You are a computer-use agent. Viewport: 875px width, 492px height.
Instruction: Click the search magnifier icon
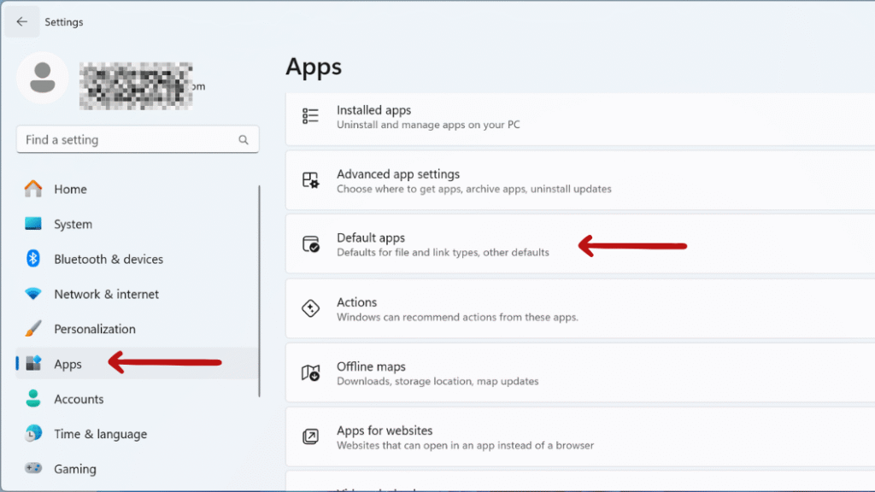coord(244,140)
